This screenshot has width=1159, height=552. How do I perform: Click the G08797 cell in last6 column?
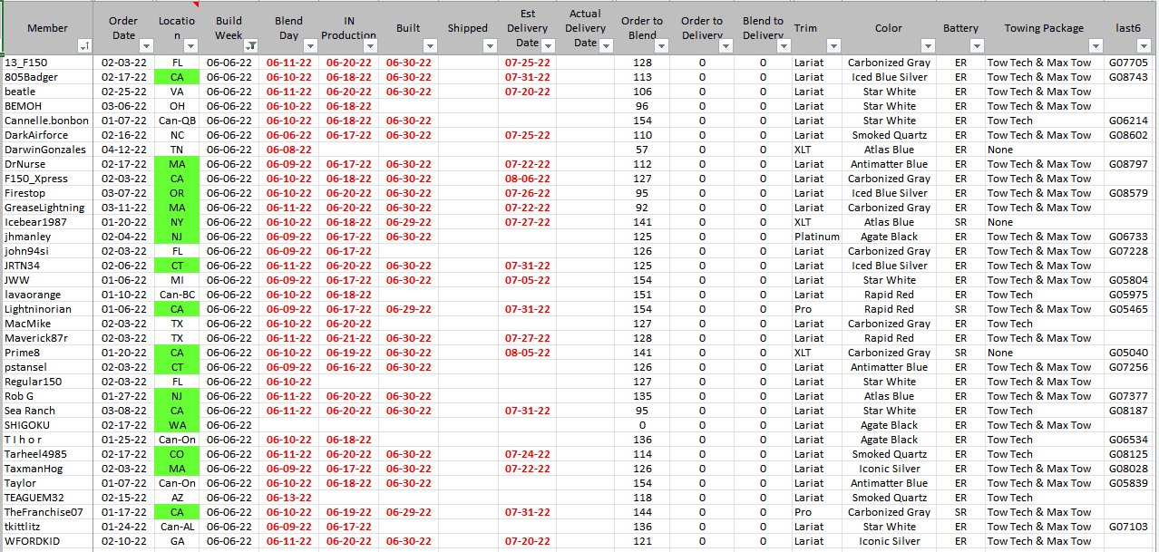tap(1127, 164)
